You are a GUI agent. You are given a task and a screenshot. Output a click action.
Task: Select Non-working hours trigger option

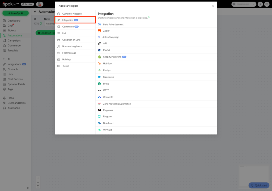(72, 46)
